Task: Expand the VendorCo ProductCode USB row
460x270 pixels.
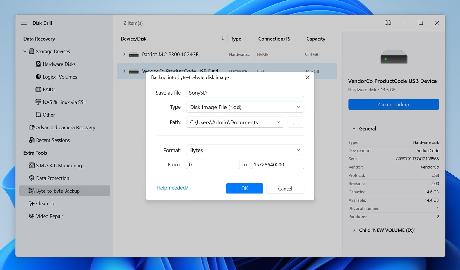Action: pos(124,71)
